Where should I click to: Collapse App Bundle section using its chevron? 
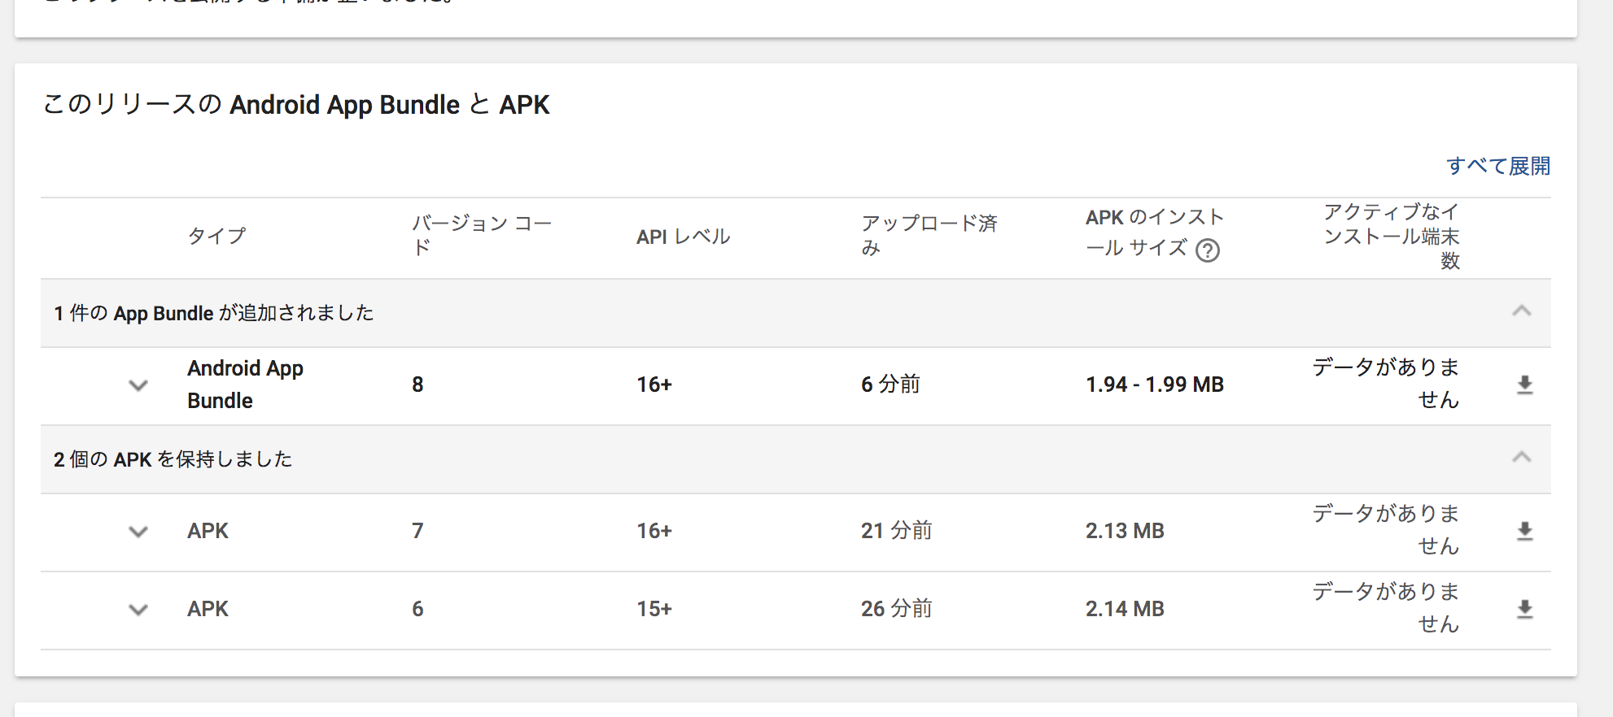1521,311
